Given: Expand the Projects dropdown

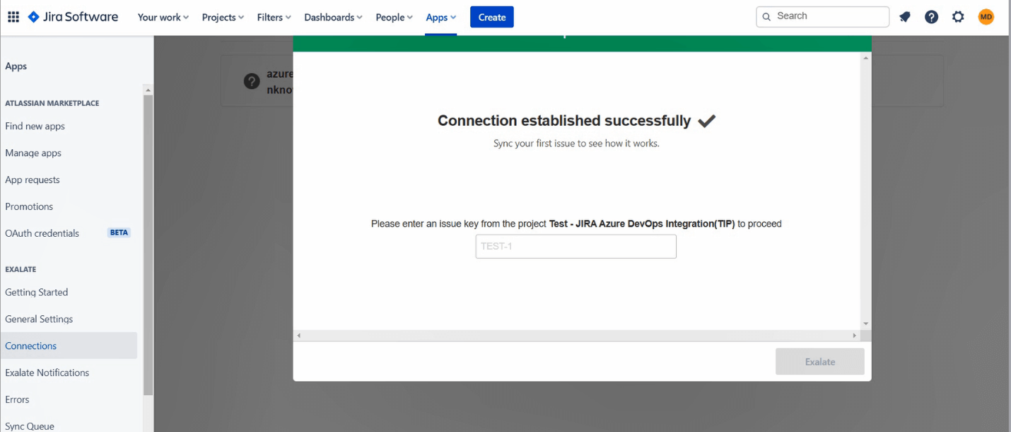Looking at the screenshot, I should (223, 17).
